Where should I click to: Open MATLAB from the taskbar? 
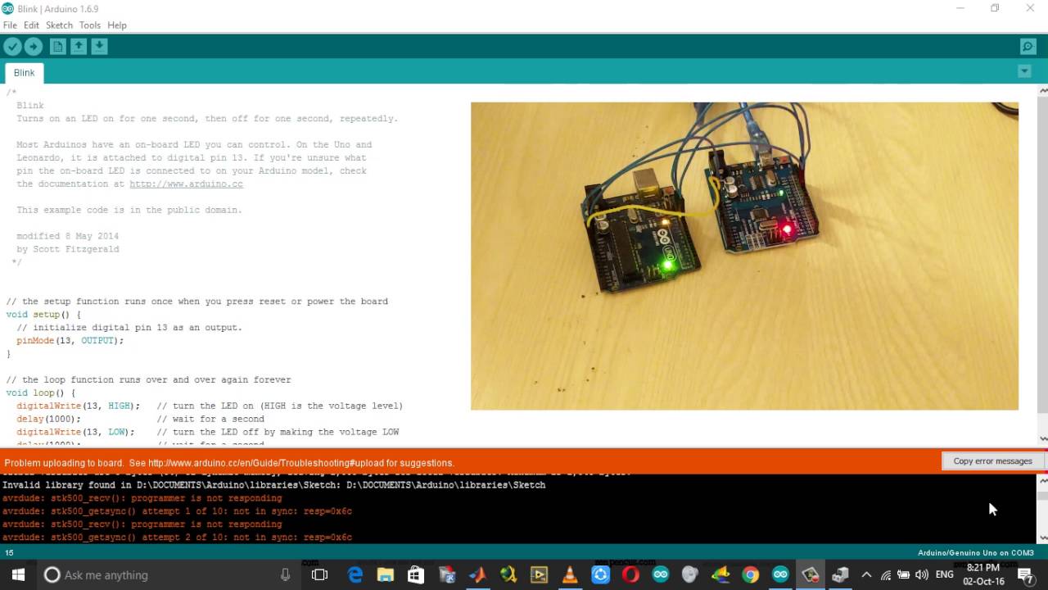click(x=477, y=574)
